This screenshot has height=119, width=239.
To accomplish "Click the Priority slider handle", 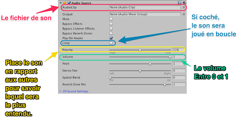I will pyautogui.click(x=140, y=50).
